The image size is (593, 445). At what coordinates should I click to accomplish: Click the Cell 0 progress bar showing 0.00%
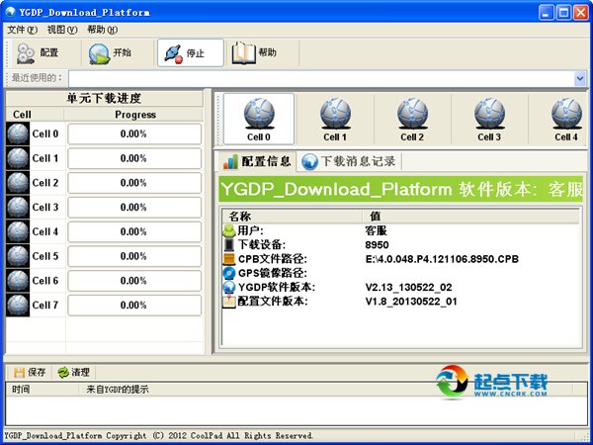[x=134, y=133]
